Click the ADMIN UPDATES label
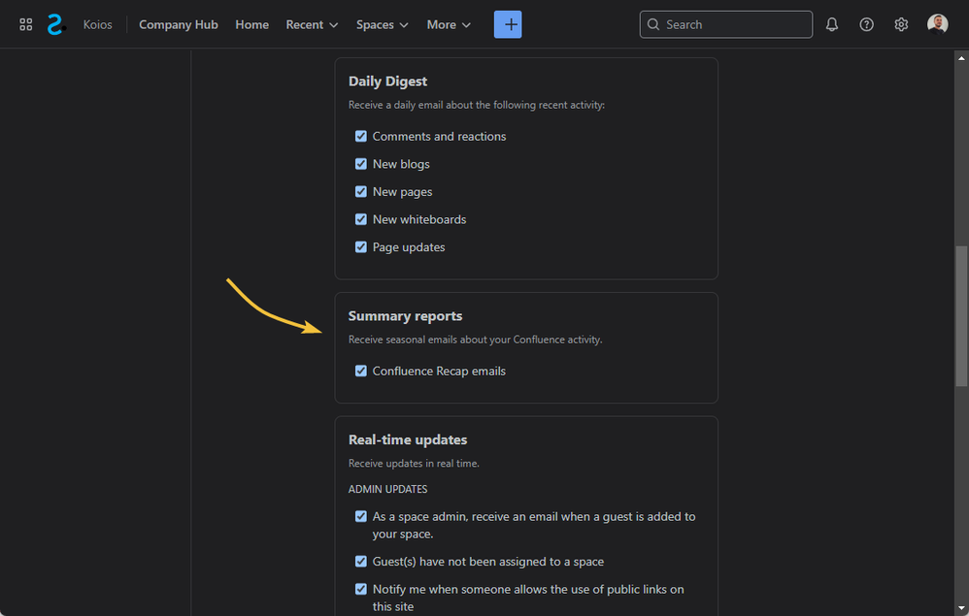Image resolution: width=969 pixels, height=616 pixels. pyautogui.click(x=388, y=490)
